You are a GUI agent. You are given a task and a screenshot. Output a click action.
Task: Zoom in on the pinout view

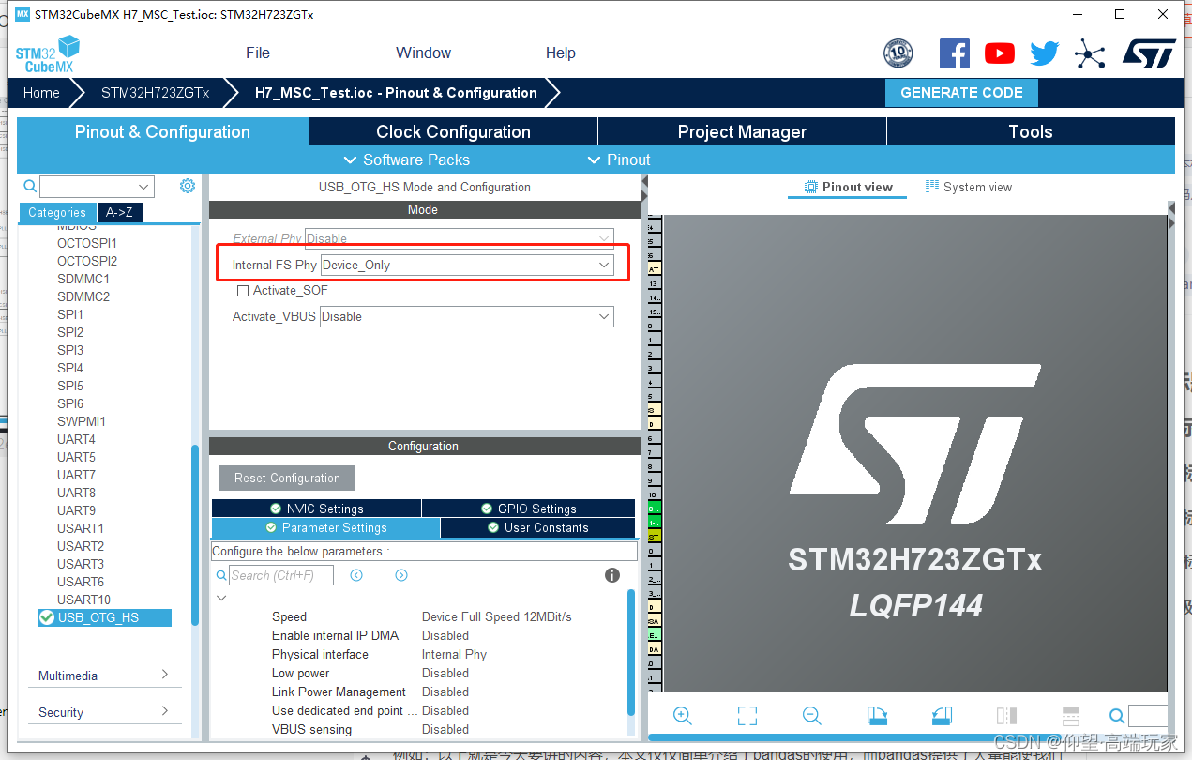[x=683, y=716]
